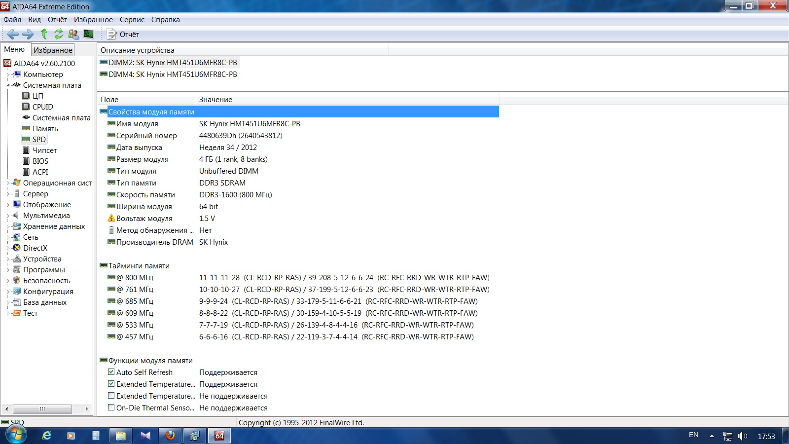Click the green up-level arrow icon
This screenshot has width=789, height=444.
(44, 34)
